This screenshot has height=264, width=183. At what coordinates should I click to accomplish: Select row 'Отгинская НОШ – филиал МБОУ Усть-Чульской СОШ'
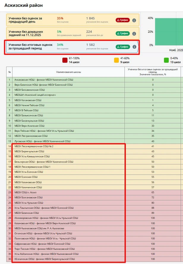94,233
